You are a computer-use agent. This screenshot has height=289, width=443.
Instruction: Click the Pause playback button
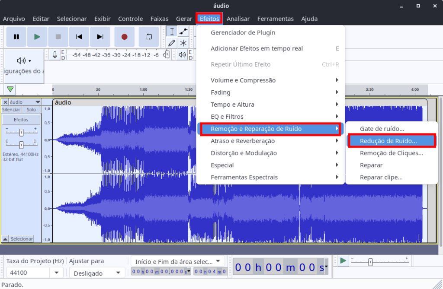point(16,37)
